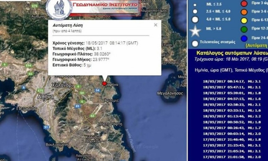Screen dimensions: 268x161
Task: Select catalog entry 18/05/2017 00:26:43
Action: [232, 128]
